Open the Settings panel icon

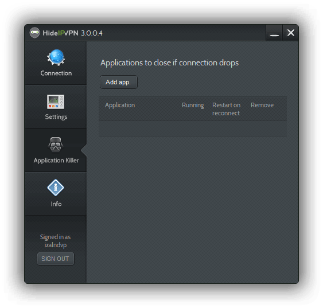(56, 102)
